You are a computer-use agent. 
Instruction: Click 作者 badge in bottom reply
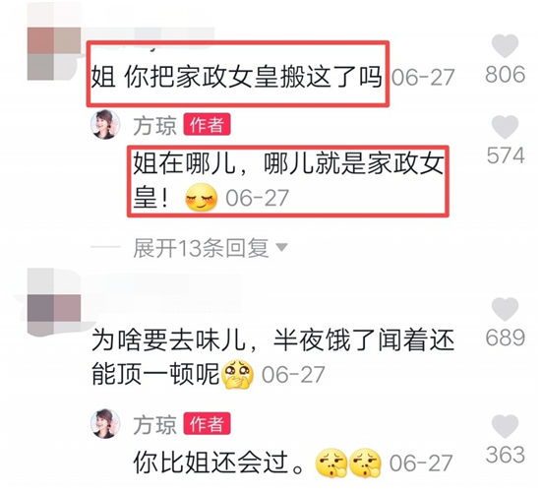(207, 423)
